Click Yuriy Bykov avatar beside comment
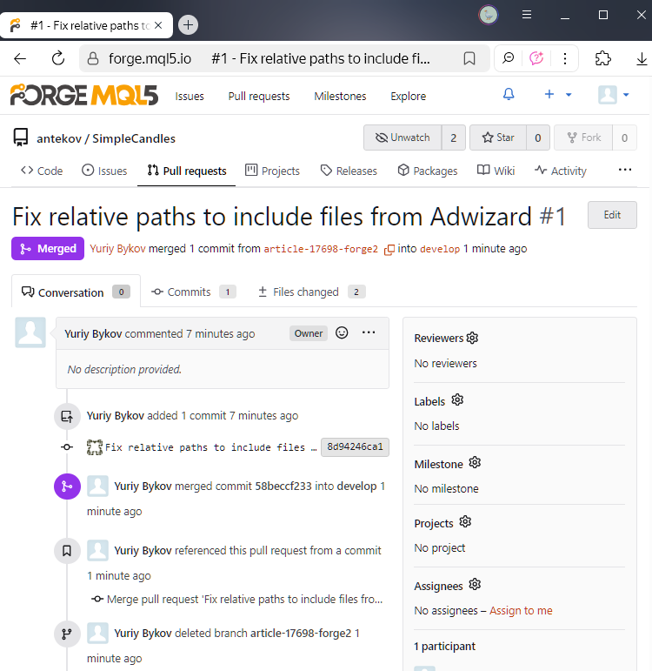652x671 pixels. [30, 332]
